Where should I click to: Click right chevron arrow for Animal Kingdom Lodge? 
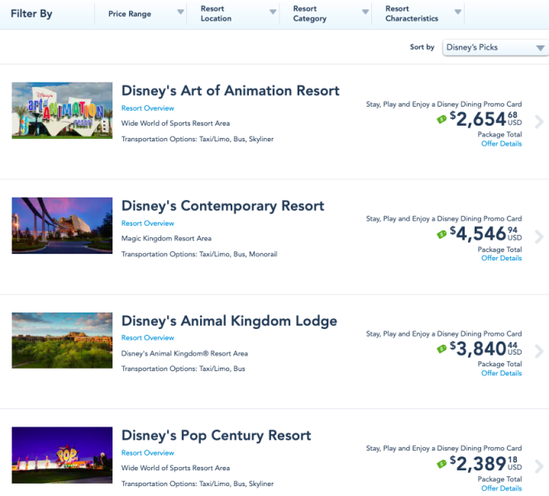pyautogui.click(x=539, y=351)
